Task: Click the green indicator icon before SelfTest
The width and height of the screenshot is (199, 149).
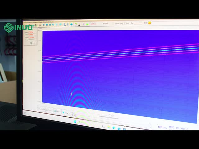Action: click(x=87, y=24)
